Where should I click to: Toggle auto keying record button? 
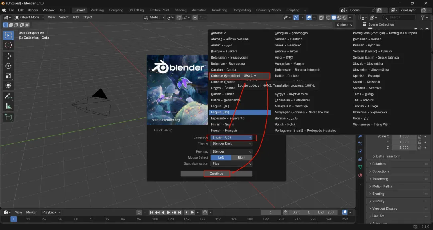pyautogui.click(x=139, y=212)
